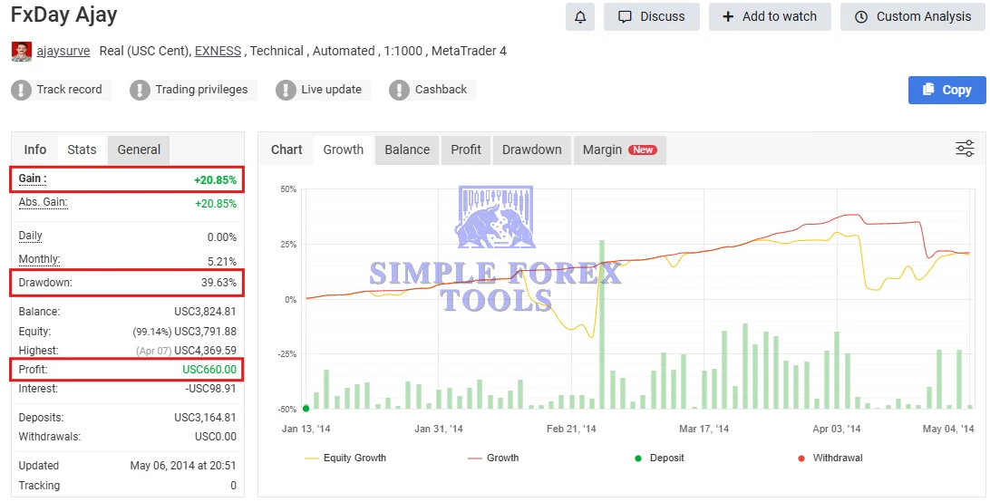
Task: Click the Track record warning icon
Action: 21,90
